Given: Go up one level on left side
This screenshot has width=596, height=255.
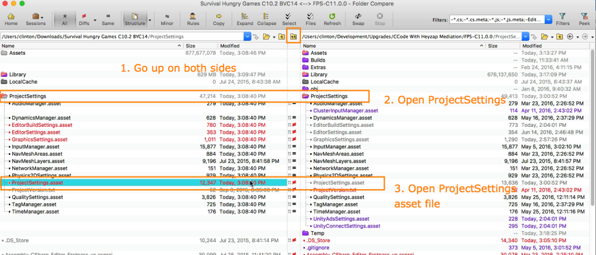Looking at the screenshot, I should point(282,37).
